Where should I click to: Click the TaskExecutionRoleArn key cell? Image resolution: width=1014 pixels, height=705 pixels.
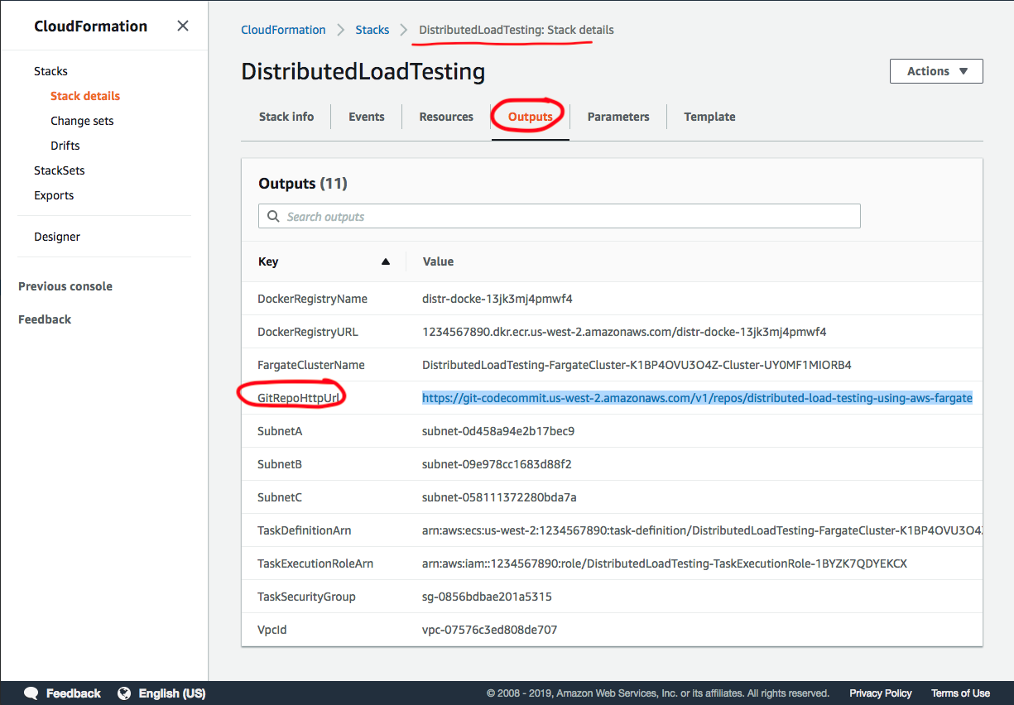coord(315,564)
